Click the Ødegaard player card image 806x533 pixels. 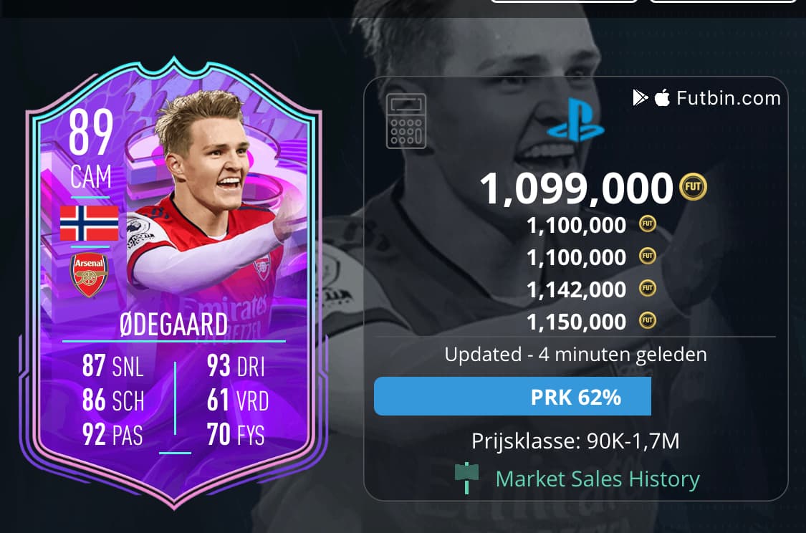coord(174,283)
